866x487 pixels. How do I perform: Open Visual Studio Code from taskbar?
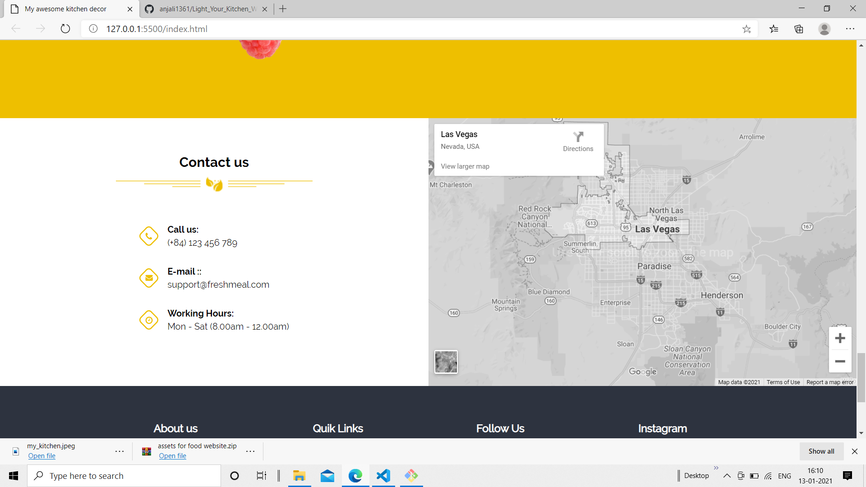tap(383, 476)
